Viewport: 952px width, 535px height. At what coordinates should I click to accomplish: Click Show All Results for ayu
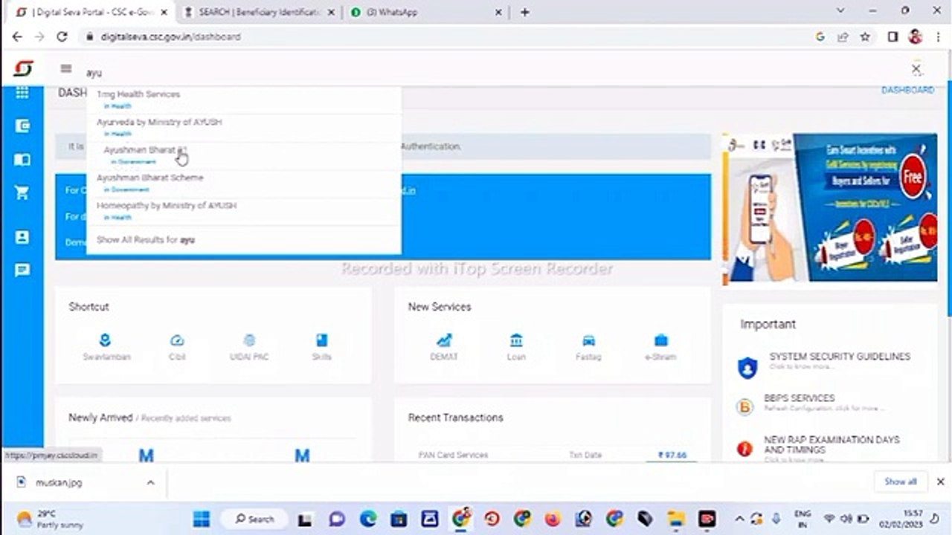click(x=146, y=240)
